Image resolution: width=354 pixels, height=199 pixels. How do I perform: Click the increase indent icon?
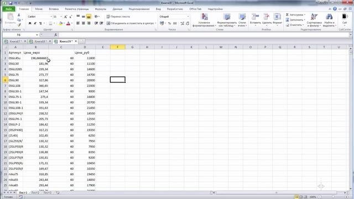(101, 23)
